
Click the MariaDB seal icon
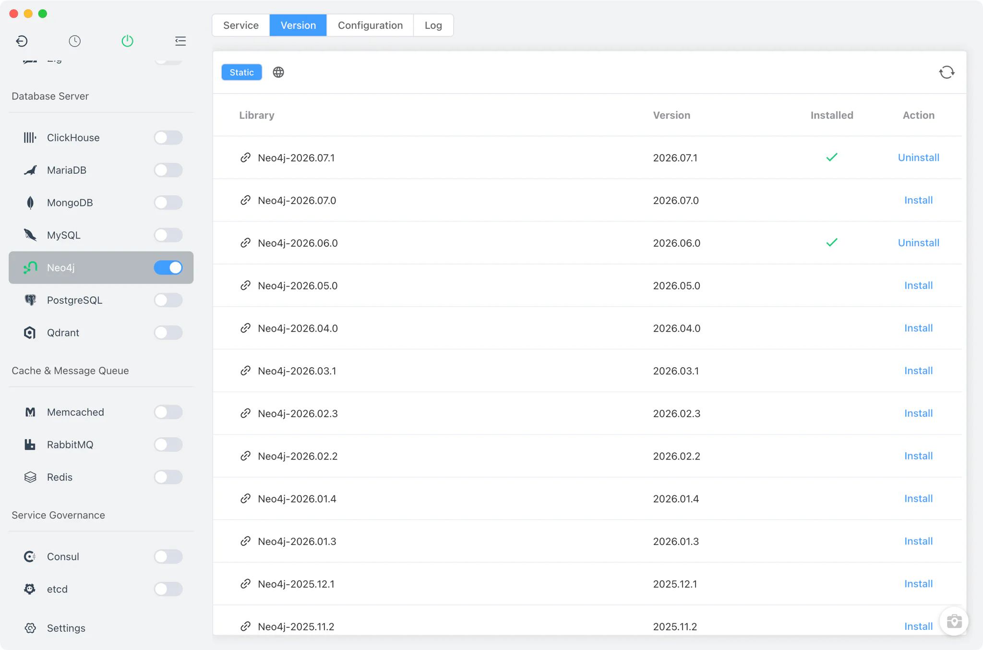[30, 170]
